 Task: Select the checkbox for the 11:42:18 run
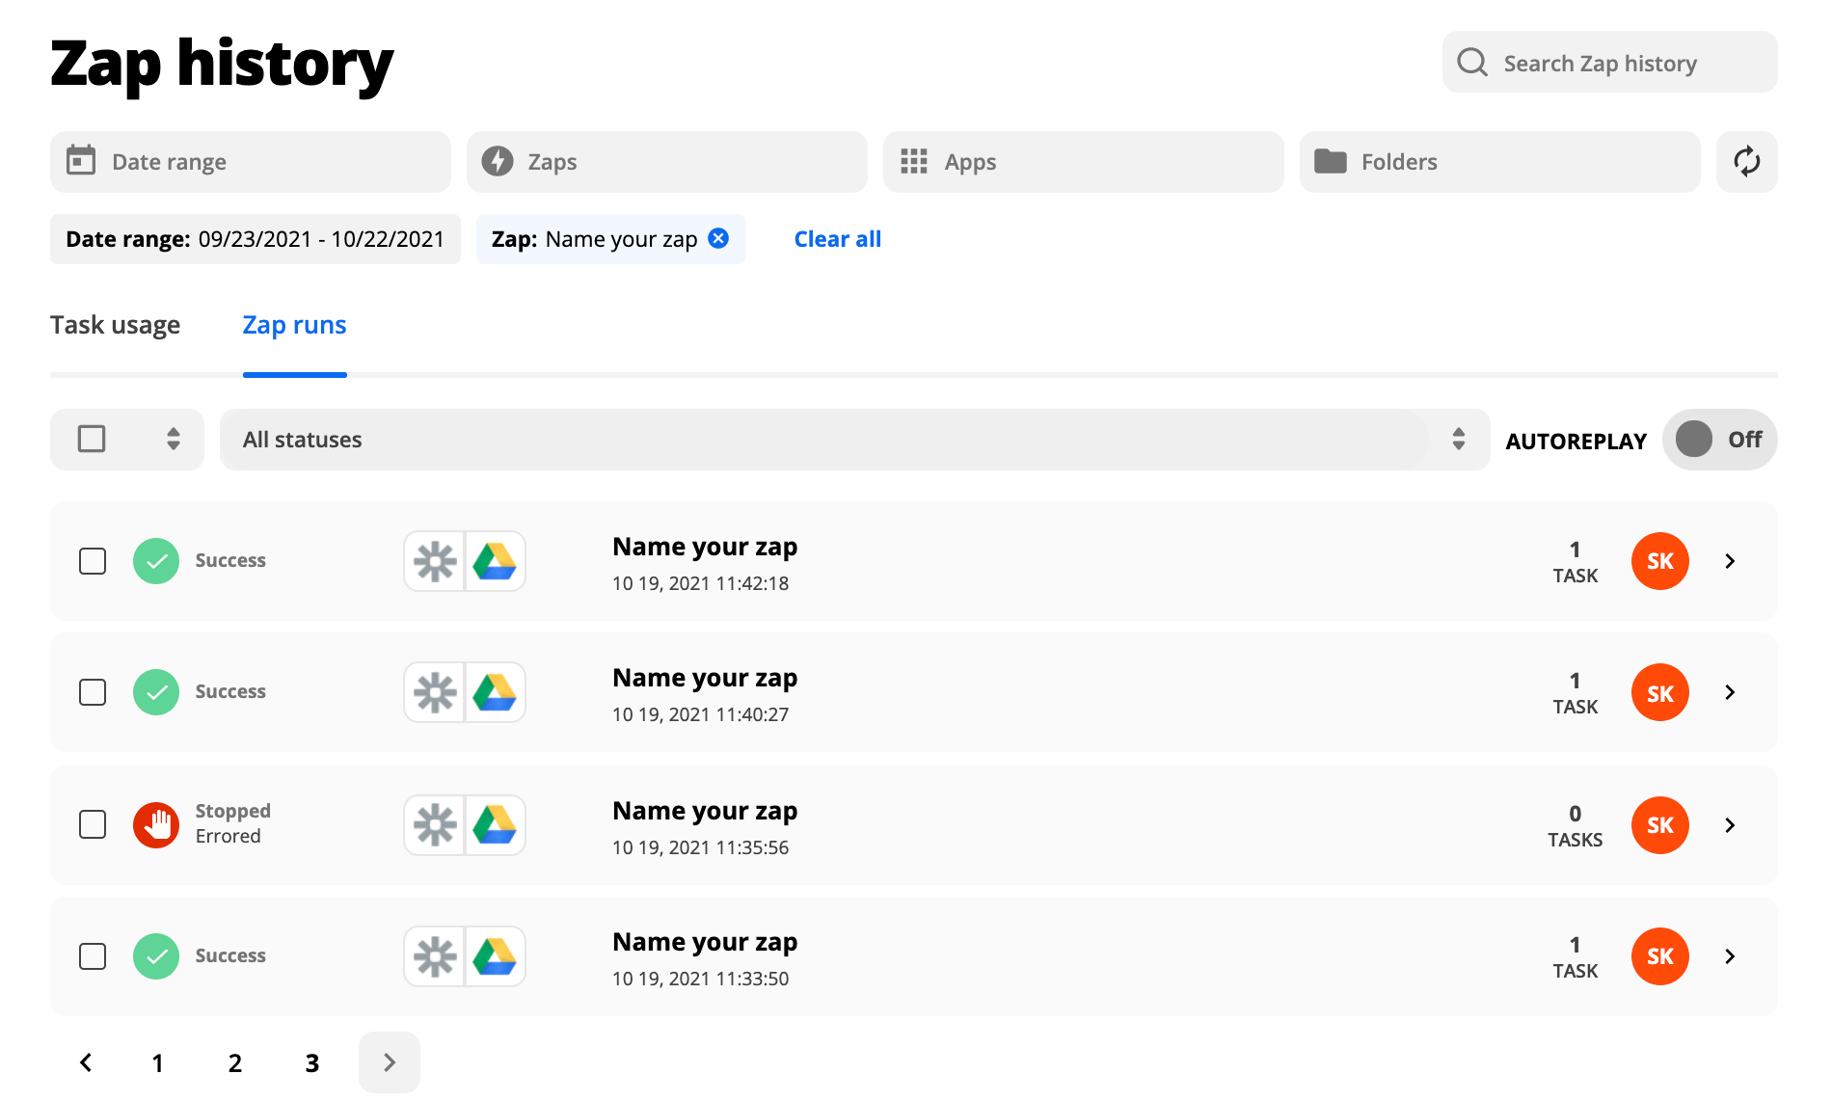click(93, 561)
